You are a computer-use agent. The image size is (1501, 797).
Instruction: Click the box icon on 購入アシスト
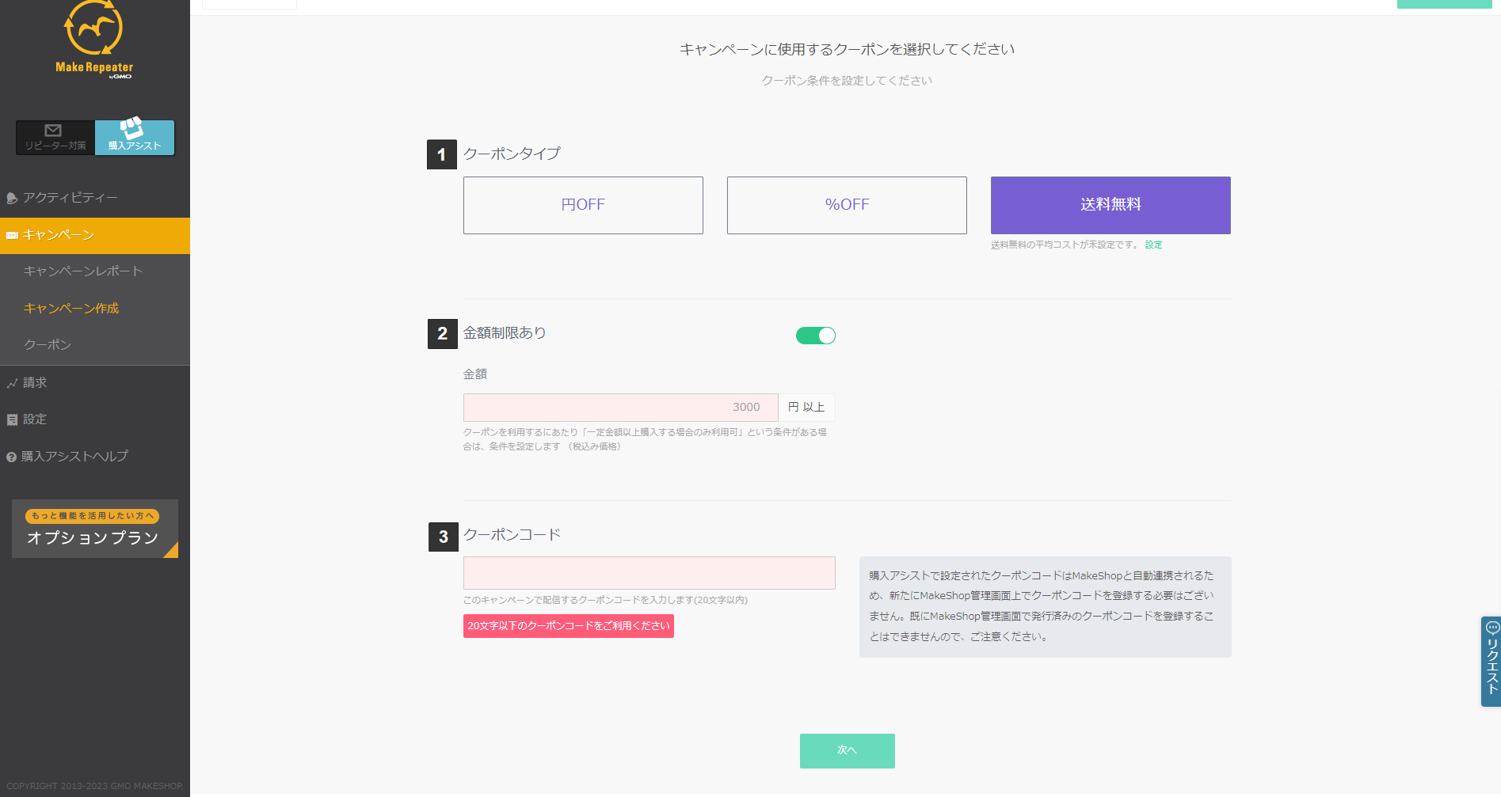point(131,128)
